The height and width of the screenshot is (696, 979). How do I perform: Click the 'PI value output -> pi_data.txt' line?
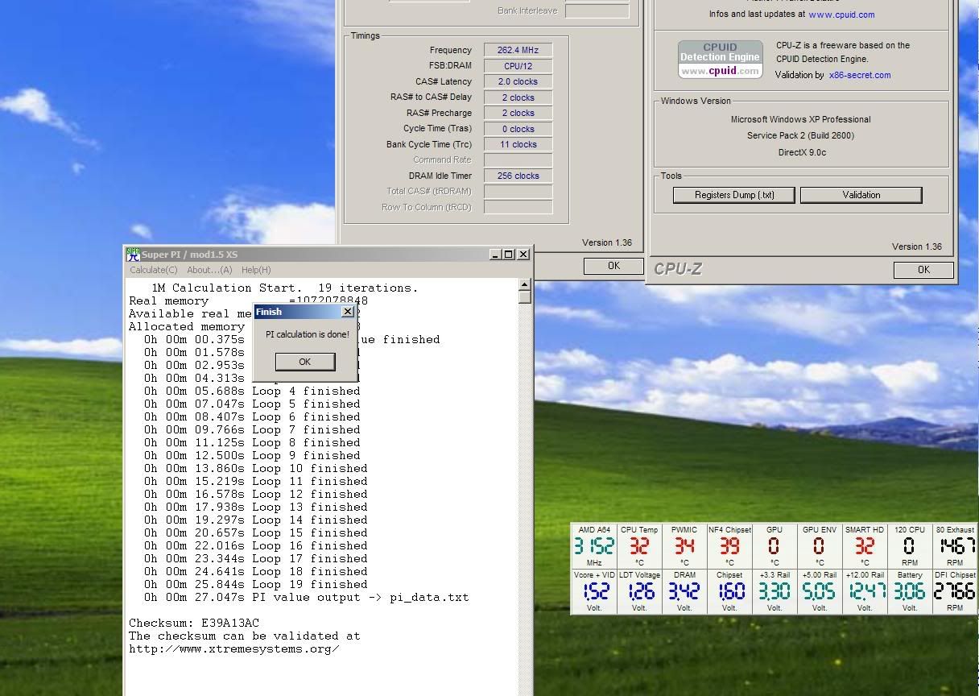307,598
